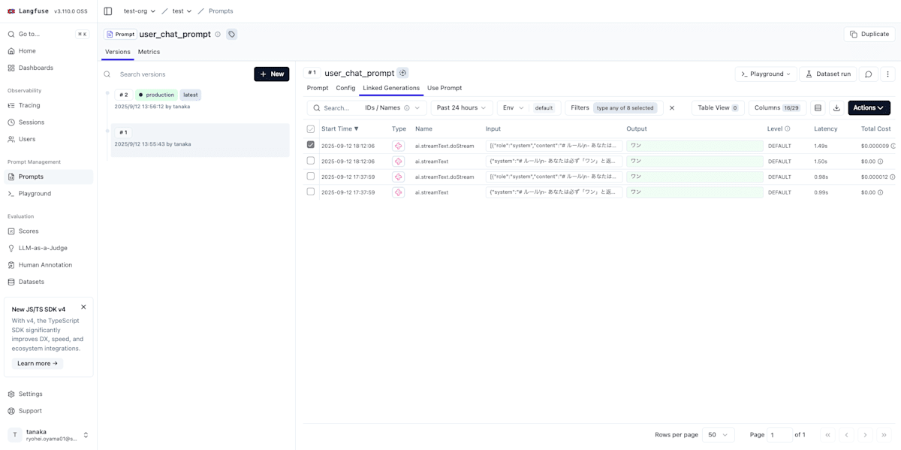Select the Linked Generations tab
This screenshot has height=450, width=901.
point(391,88)
